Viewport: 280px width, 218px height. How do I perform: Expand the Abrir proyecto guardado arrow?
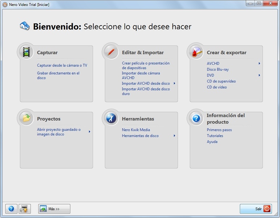89,132
